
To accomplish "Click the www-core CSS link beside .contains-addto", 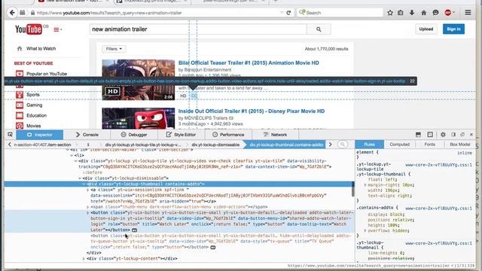I will pyautogui.click(x=438, y=209).
